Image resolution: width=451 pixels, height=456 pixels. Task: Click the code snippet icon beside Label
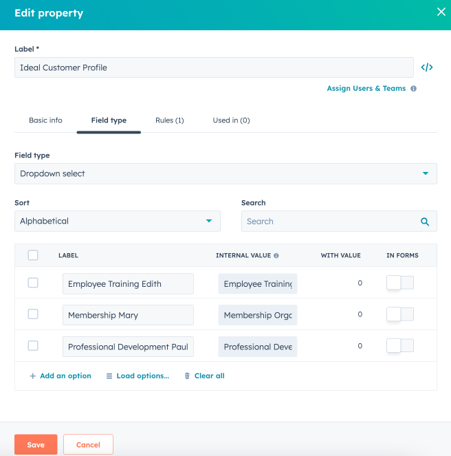point(427,67)
